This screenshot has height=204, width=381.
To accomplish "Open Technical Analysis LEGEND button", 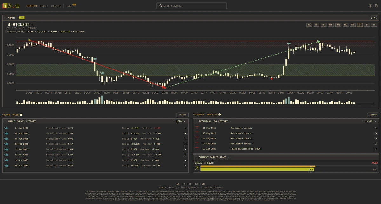I will (x=373, y=115).
